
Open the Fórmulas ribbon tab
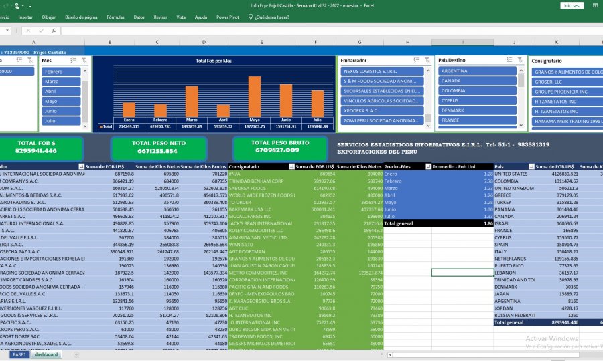click(115, 17)
